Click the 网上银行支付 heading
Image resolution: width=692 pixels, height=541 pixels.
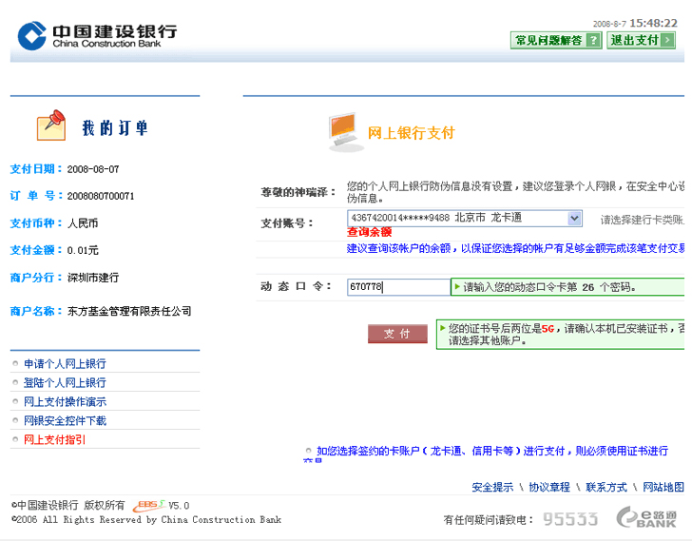click(411, 133)
